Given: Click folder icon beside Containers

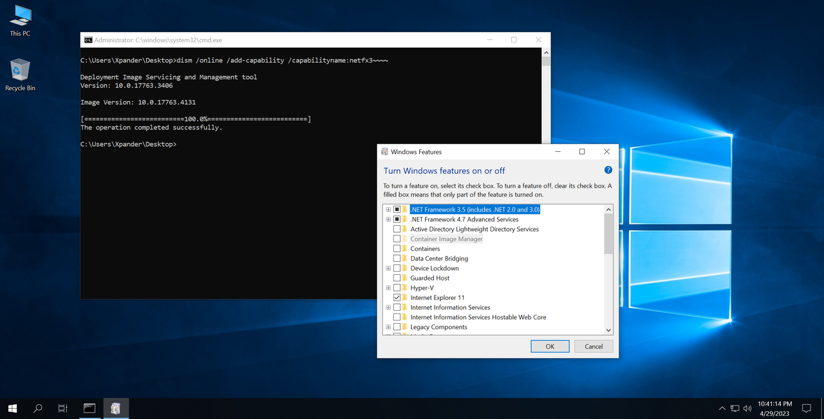Looking at the screenshot, I should pos(405,248).
